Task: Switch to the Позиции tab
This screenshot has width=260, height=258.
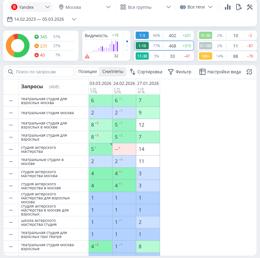Action: pyautogui.click(x=87, y=71)
